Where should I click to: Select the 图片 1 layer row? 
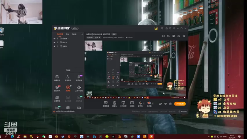coord(68,42)
